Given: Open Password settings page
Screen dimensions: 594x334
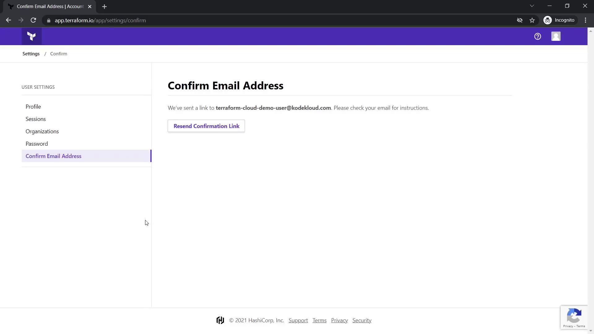Looking at the screenshot, I should coord(37,144).
